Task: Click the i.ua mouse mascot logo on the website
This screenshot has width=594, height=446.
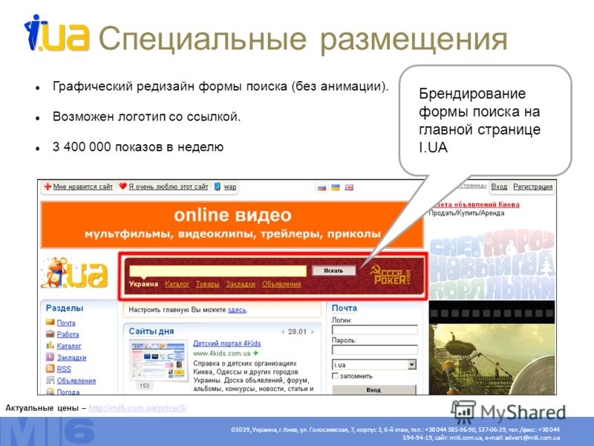Action: [75, 273]
